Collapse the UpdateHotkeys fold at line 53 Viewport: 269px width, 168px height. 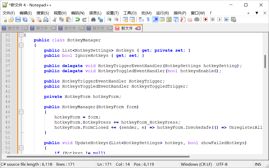coord(21,148)
